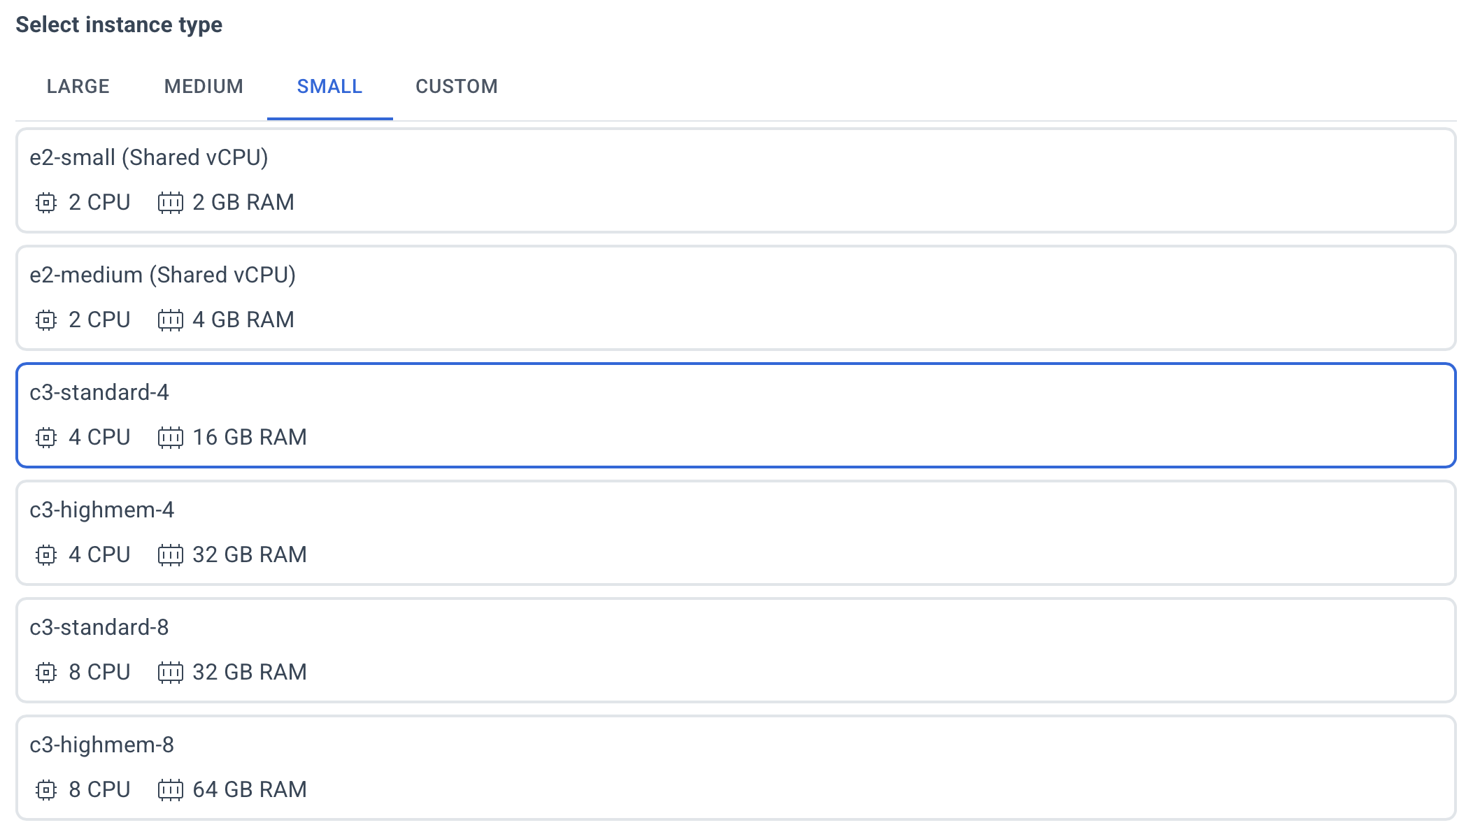
Task: Click the RAM icon next to 16 GB RAM
Action: [170, 438]
